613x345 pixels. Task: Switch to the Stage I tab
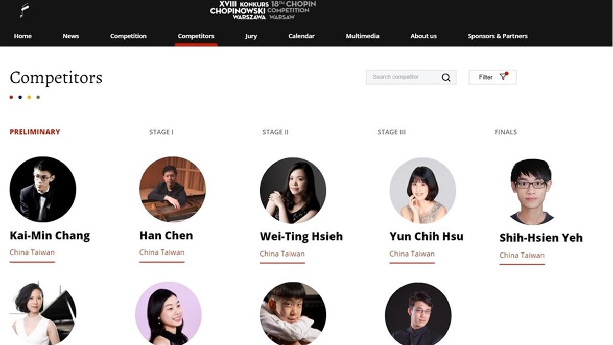point(161,132)
